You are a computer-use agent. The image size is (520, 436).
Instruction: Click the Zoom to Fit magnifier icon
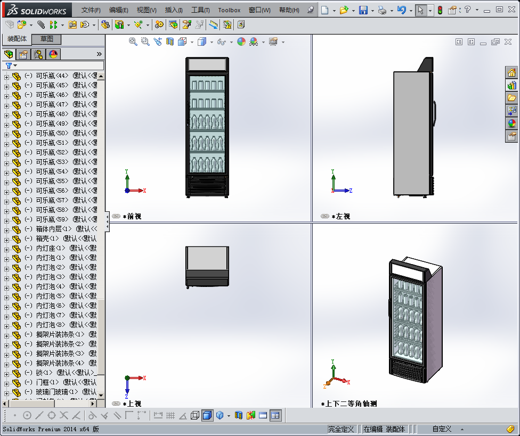click(133, 42)
